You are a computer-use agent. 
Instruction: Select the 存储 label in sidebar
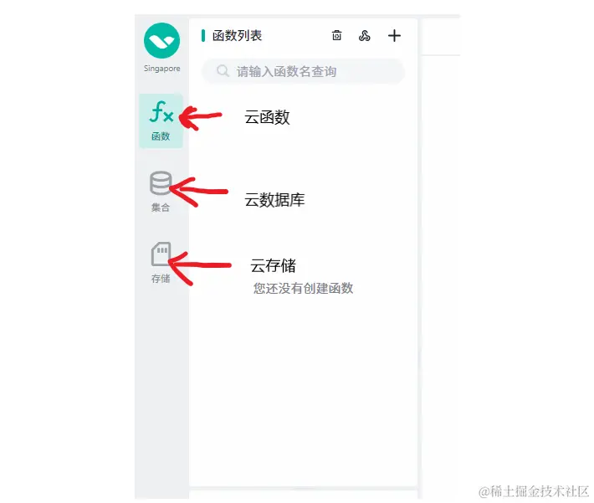(x=161, y=279)
